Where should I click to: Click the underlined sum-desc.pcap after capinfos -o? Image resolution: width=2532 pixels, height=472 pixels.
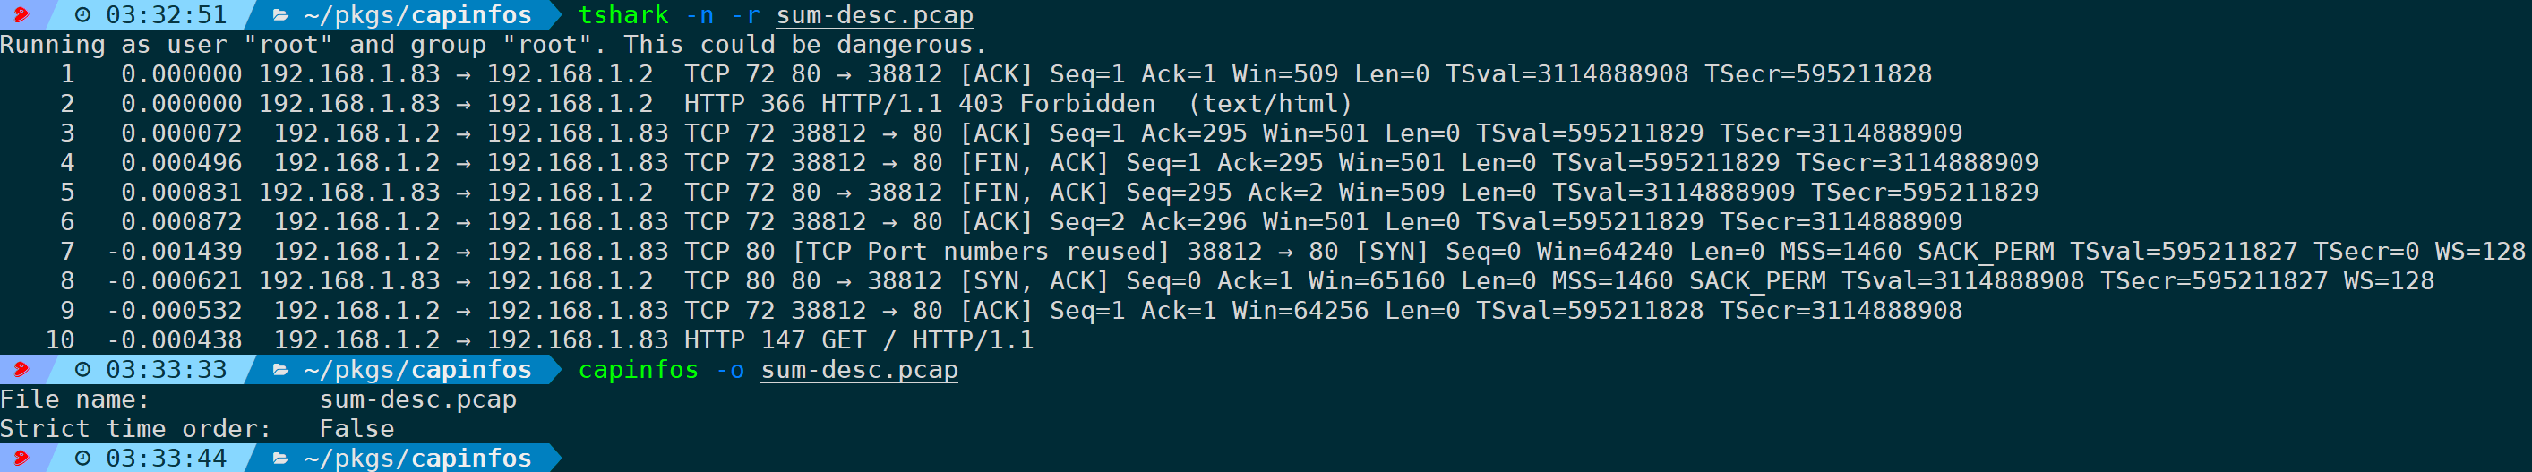(859, 370)
